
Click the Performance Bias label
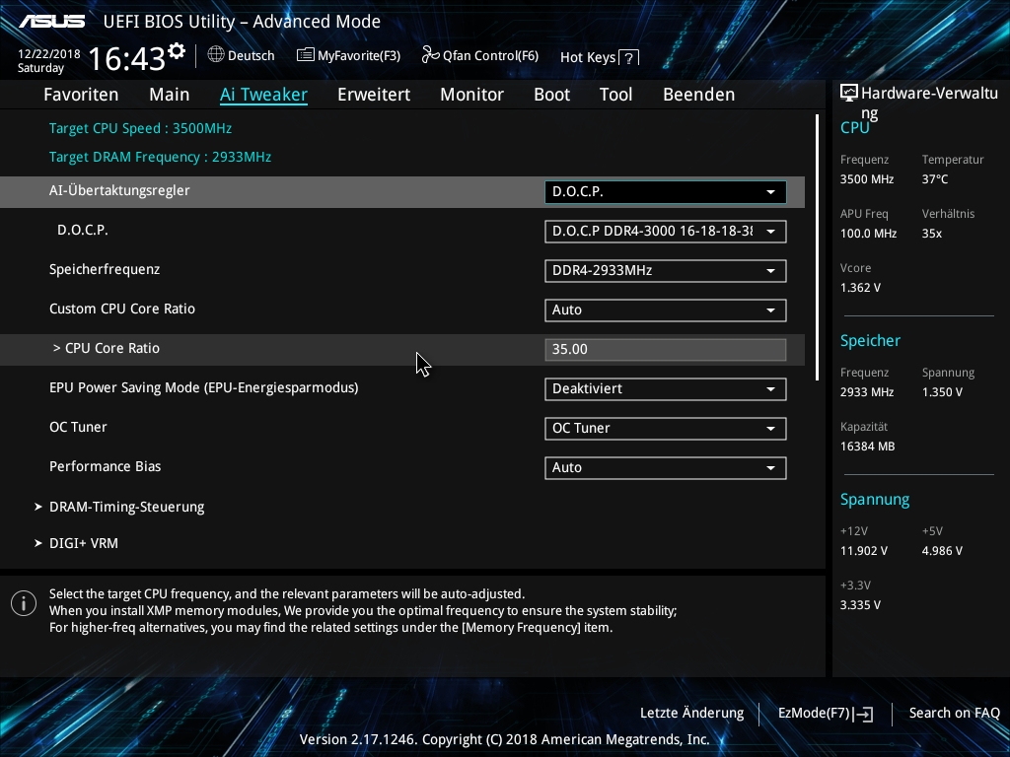point(105,466)
